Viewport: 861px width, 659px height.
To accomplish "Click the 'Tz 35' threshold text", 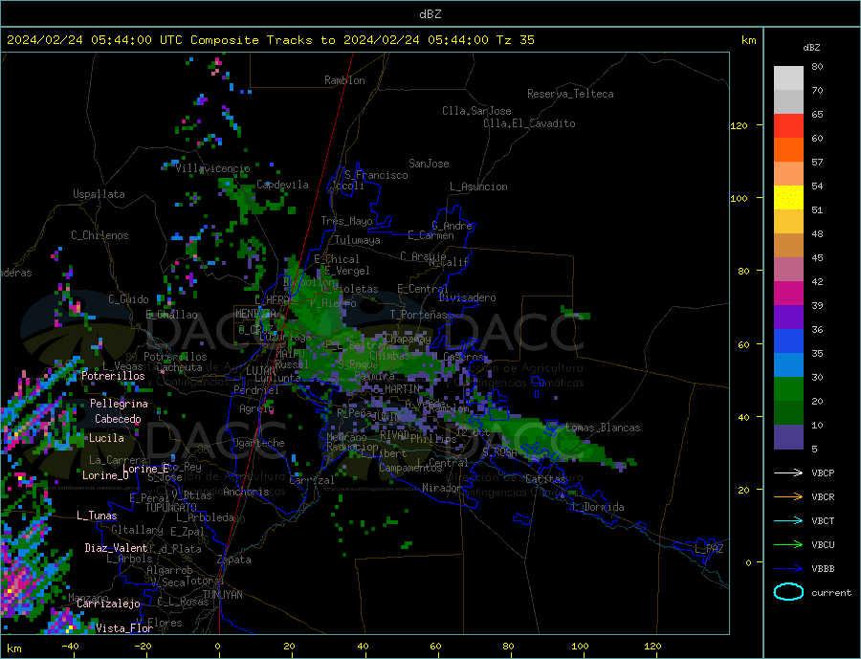I will pos(515,40).
